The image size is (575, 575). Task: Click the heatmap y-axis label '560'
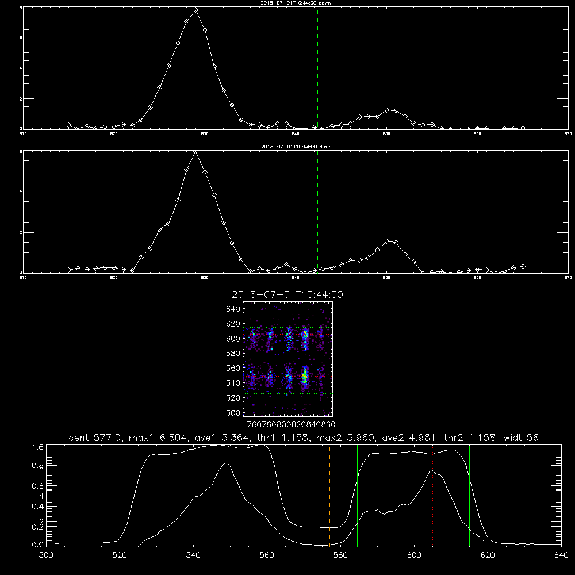tap(233, 368)
